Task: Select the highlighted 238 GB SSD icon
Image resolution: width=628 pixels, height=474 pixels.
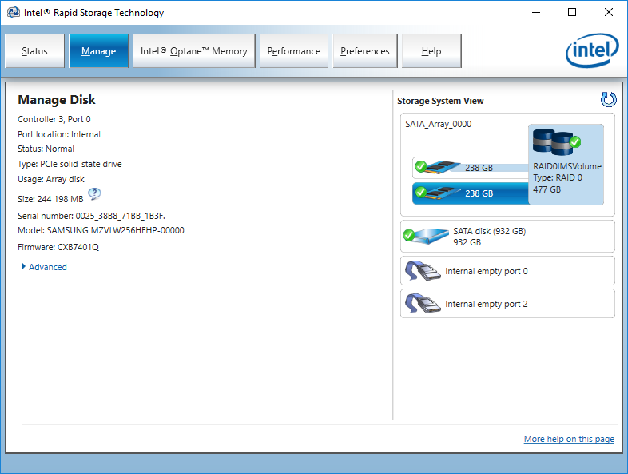Action: (x=438, y=193)
